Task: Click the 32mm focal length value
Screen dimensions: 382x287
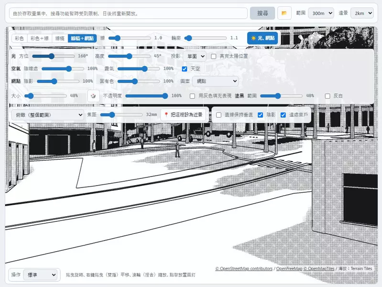Action: [x=151, y=114]
